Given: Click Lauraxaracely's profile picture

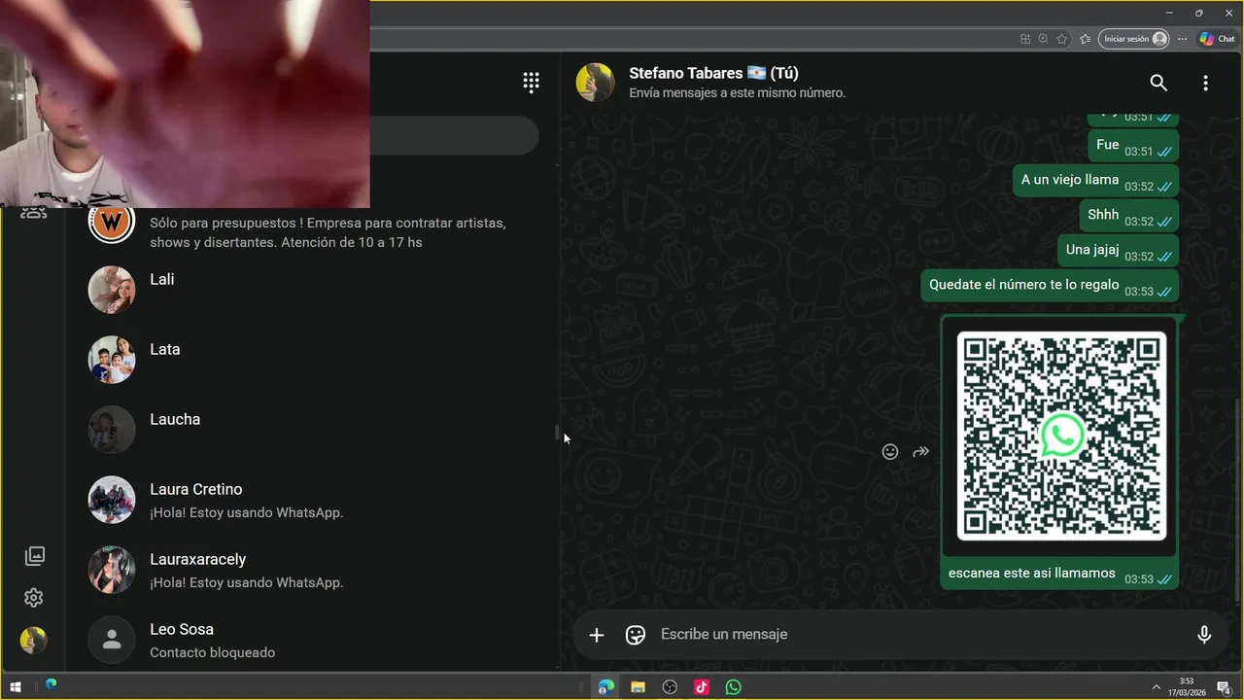Looking at the screenshot, I should (112, 570).
